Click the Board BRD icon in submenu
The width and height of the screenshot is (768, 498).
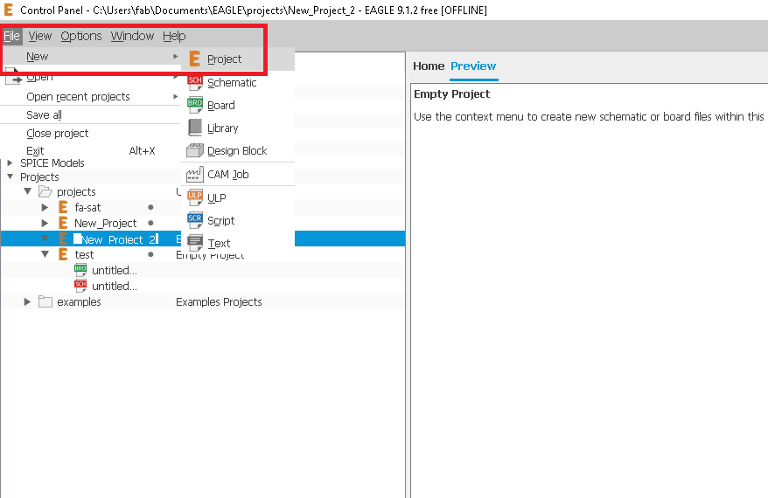point(194,105)
